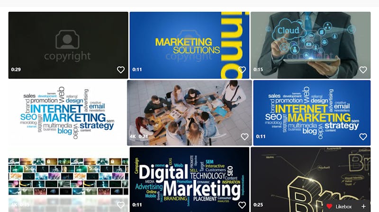Image resolution: width=379 pixels, height=212 pixels.
Task: Open the golden Brand 3D text video
Action: pos(311,176)
